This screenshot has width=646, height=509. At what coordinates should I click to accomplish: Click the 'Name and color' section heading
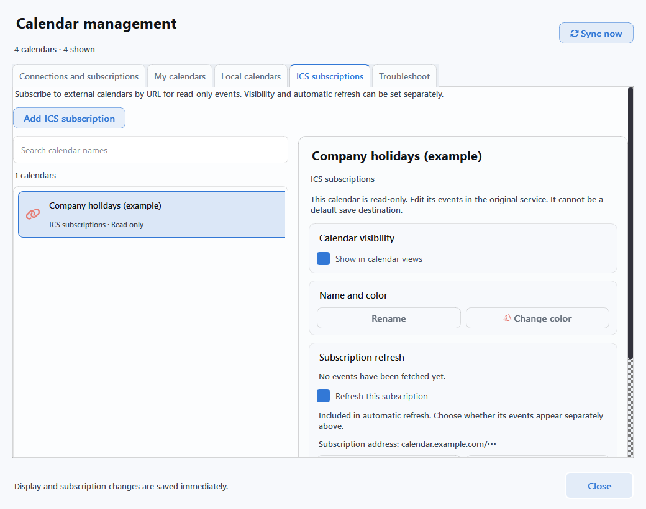[353, 295]
